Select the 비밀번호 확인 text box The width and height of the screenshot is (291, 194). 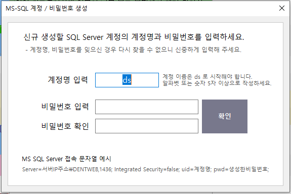pos(147,126)
